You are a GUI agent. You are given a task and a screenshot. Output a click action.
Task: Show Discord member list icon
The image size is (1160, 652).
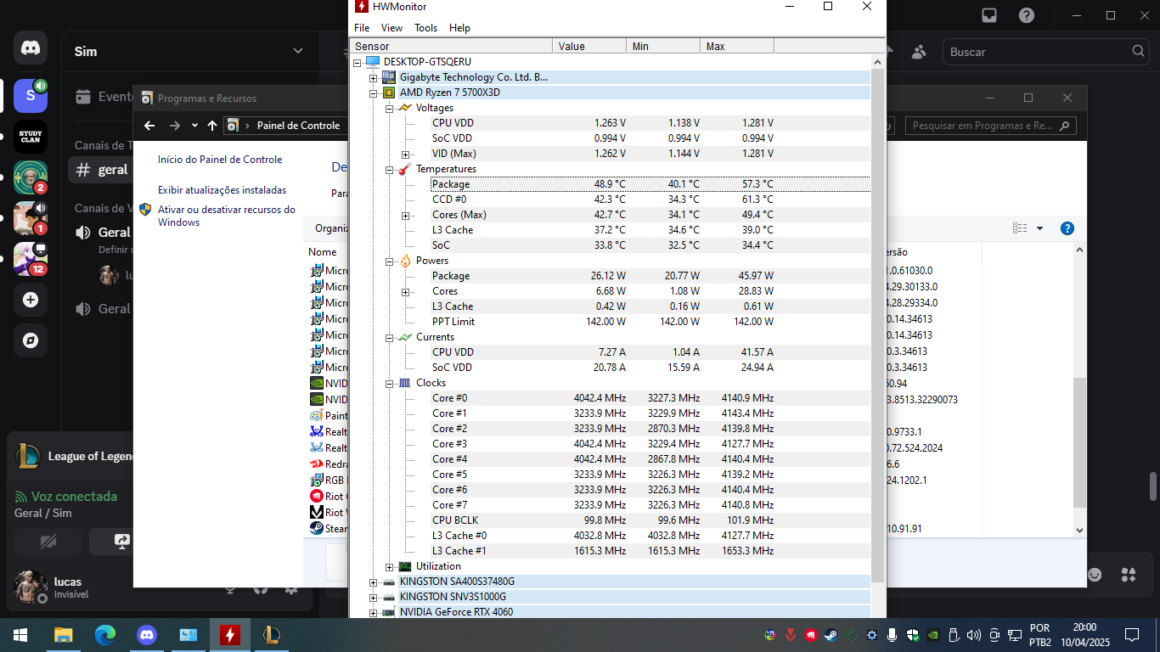tap(918, 52)
